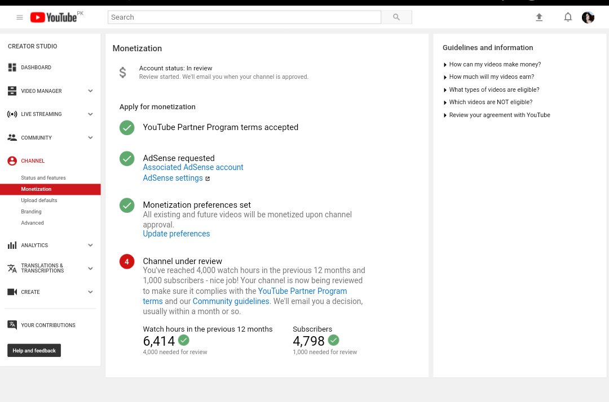The height and width of the screenshot is (402, 609).
Task: Click the Analytics bar chart icon
Action: (x=12, y=245)
